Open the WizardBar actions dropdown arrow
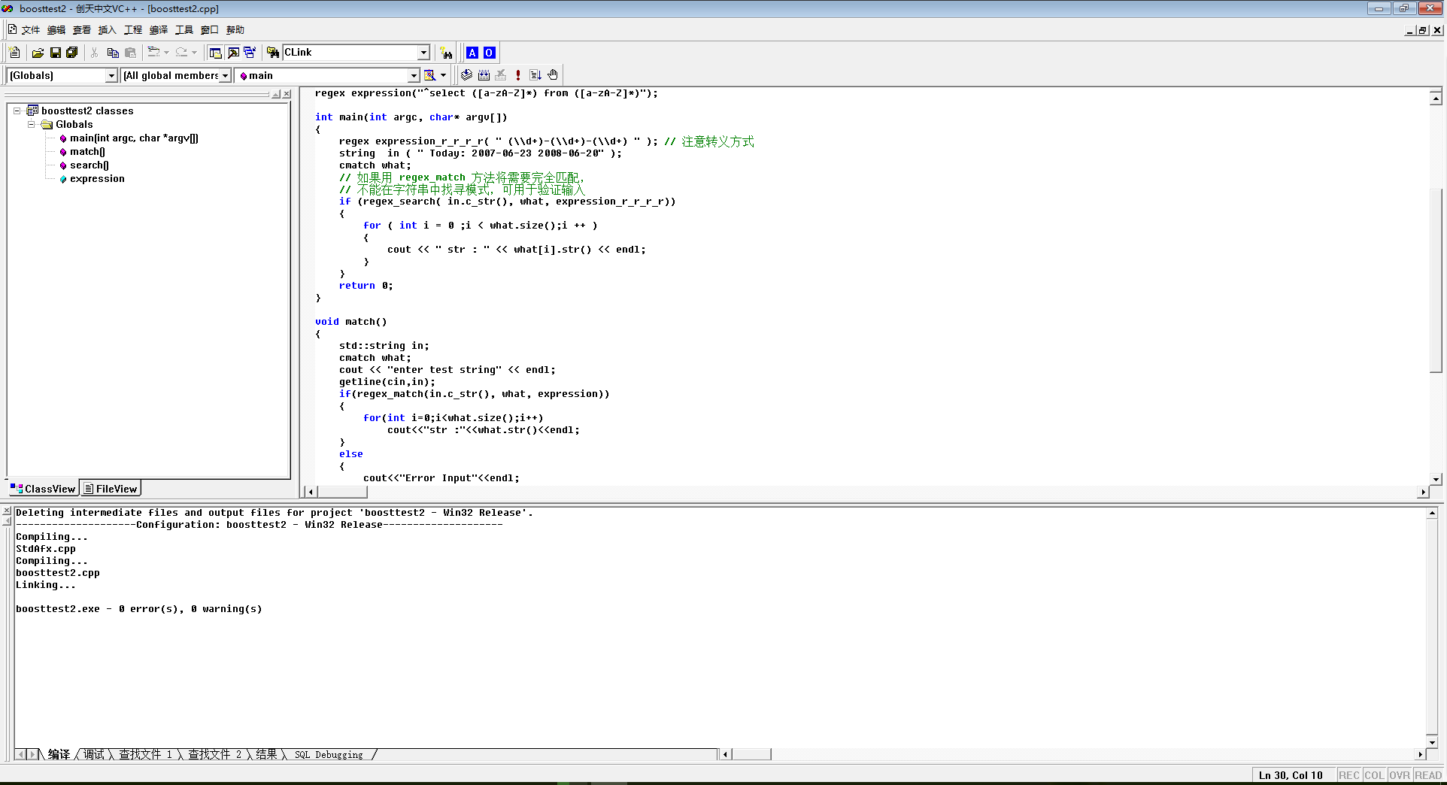This screenshot has width=1447, height=785. coord(444,75)
